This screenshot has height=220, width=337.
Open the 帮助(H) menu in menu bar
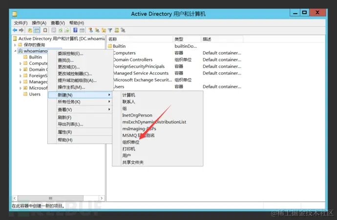coord(77,23)
